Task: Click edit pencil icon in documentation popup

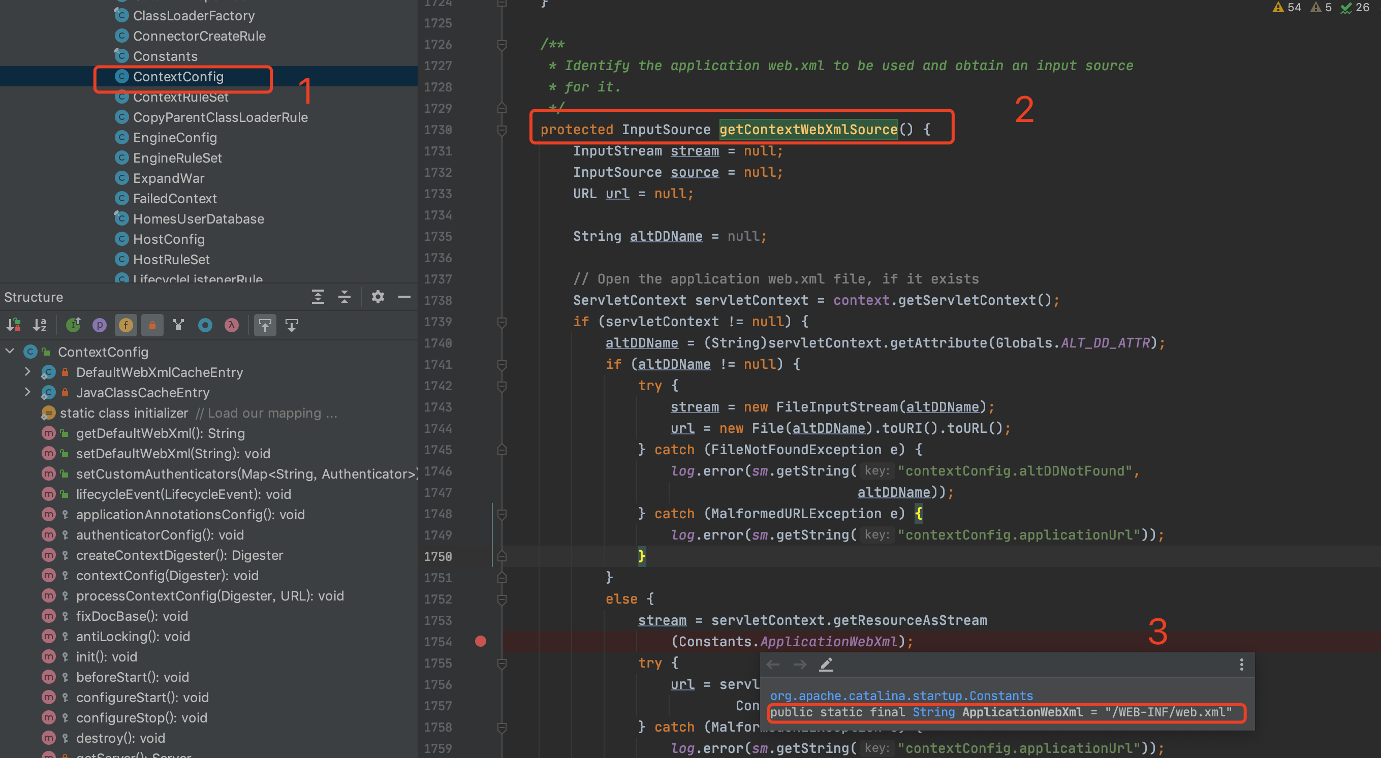Action: (x=826, y=665)
